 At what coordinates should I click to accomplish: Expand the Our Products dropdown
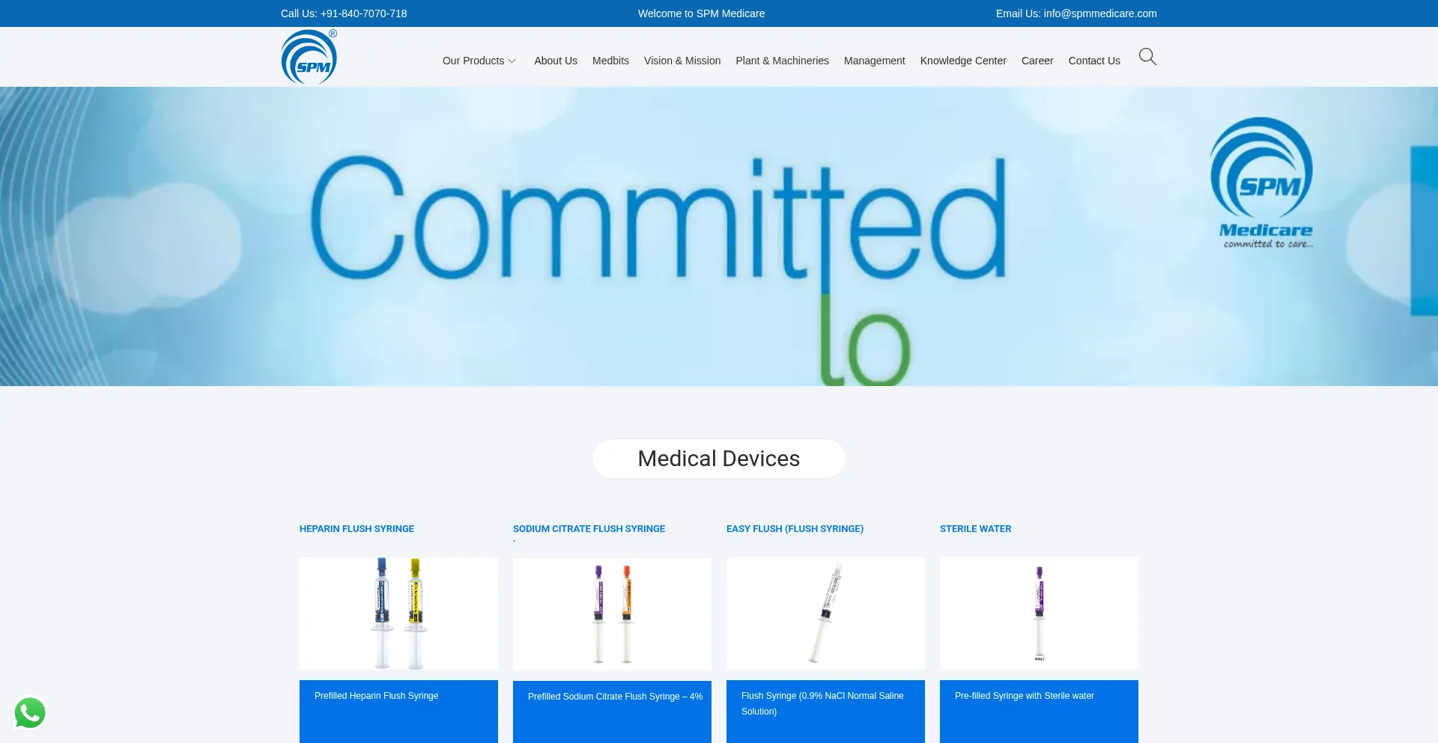coord(479,61)
